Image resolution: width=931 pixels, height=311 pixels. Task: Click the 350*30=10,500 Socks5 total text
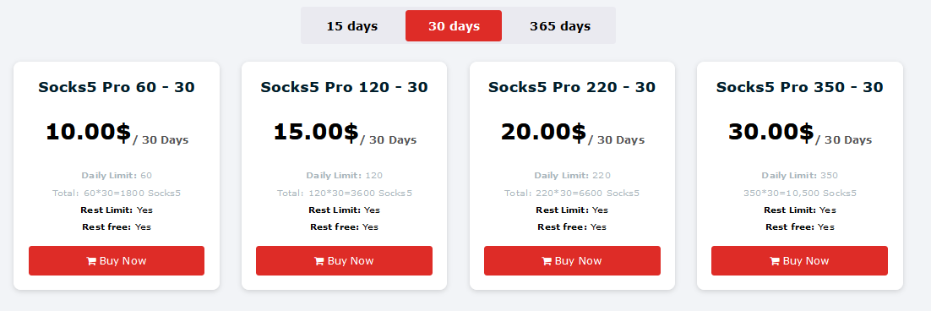[x=800, y=193]
